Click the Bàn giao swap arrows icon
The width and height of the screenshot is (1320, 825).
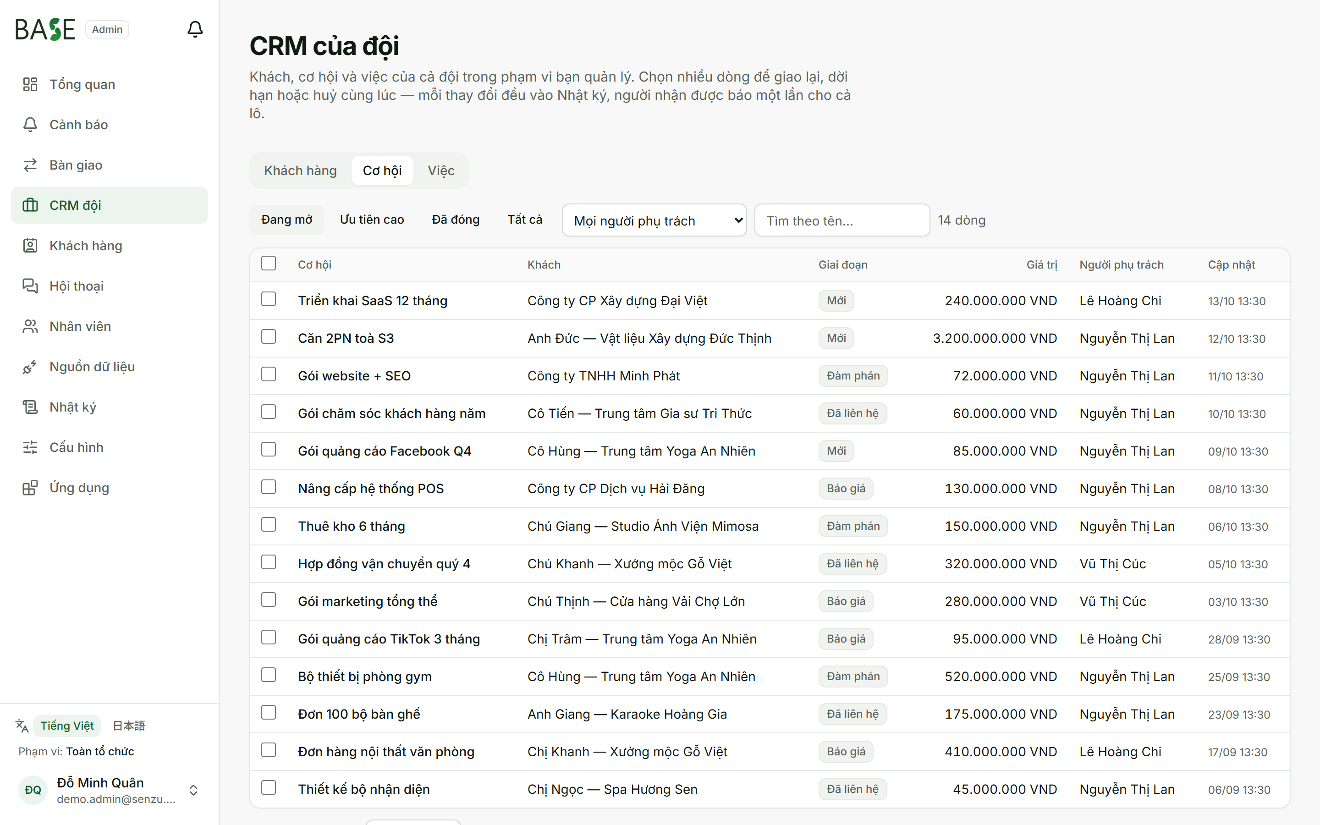30,165
